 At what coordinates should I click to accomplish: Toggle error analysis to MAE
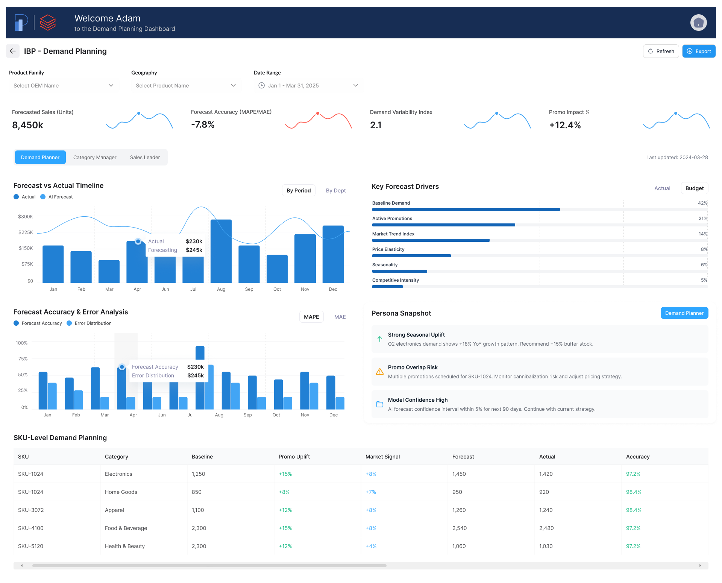(340, 317)
